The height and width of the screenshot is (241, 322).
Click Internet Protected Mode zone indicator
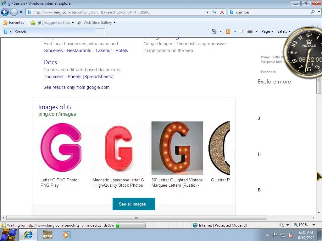point(221,225)
